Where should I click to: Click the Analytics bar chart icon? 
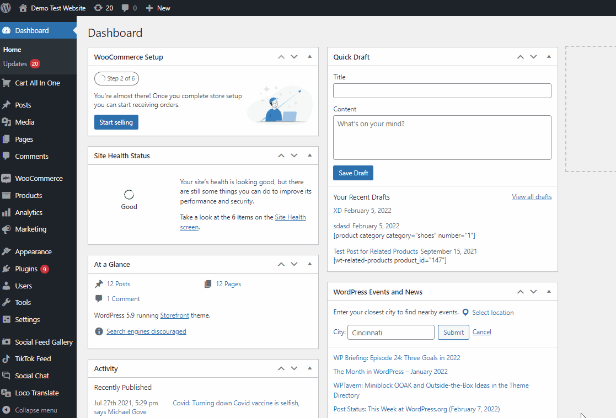6,212
